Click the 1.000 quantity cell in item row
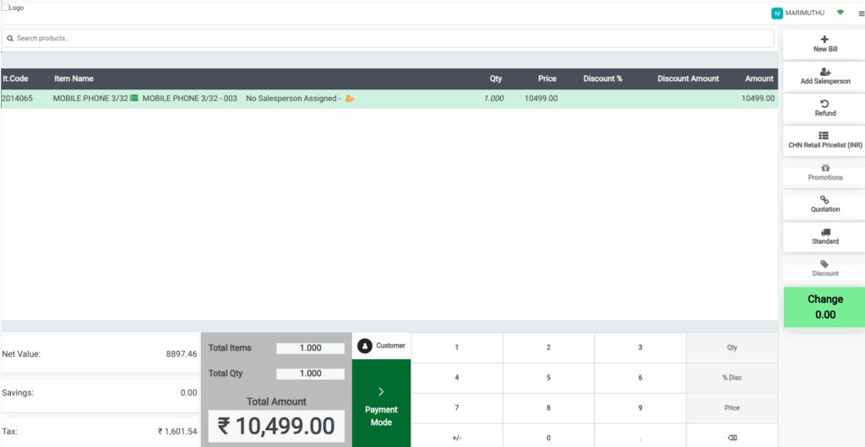865x447 pixels. click(x=493, y=99)
